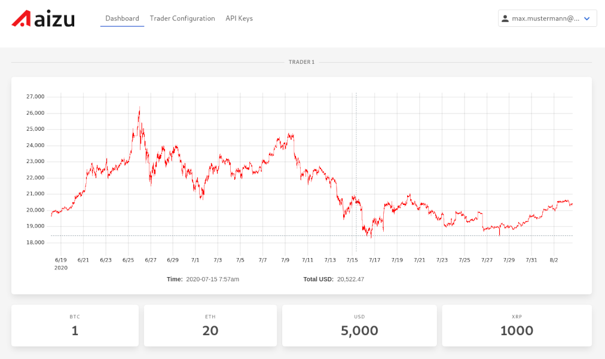Select the ETH balance card
The height and width of the screenshot is (359, 605).
[210, 326]
